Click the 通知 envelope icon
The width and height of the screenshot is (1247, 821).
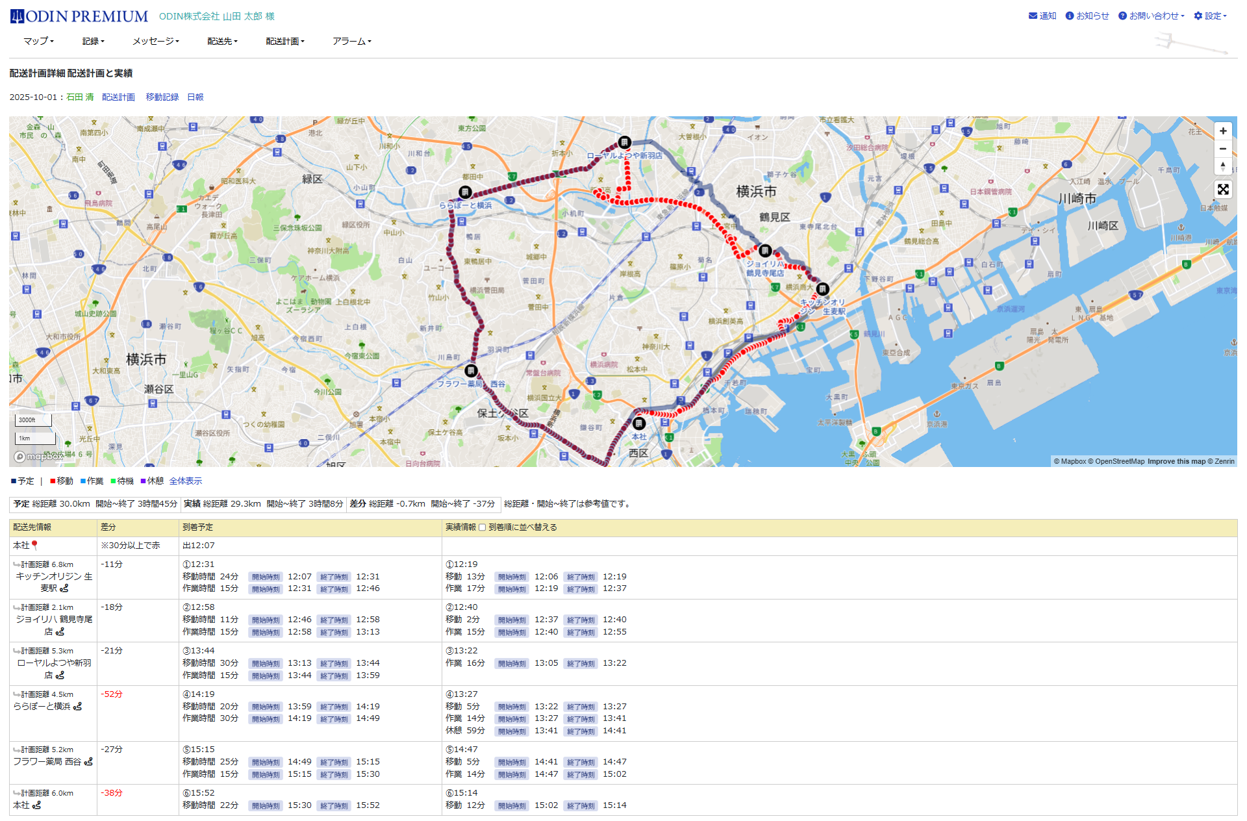[x=1033, y=16]
